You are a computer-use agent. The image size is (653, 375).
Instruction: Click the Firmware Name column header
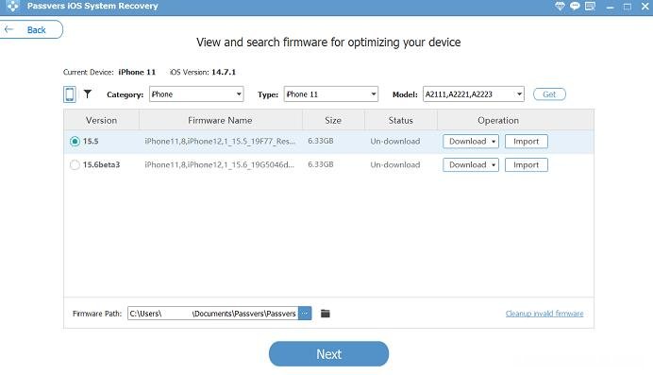[x=220, y=120]
